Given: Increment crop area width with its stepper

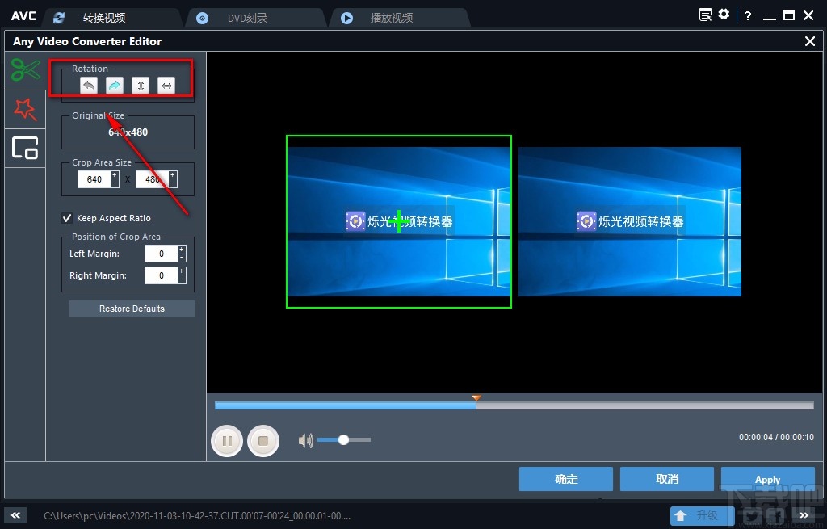Looking at the screenshot, I should [113, 175].
